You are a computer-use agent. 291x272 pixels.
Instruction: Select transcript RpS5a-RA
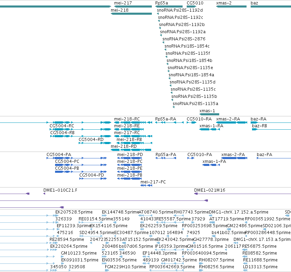pos(166,119)
